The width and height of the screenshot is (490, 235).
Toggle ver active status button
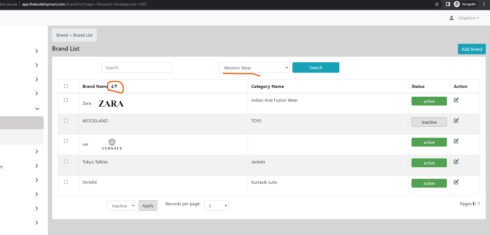click(x=429, y=142)
